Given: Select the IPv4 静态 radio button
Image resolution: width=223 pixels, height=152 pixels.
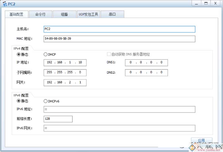Looking at the screenshot, I should tap(19, 54).
